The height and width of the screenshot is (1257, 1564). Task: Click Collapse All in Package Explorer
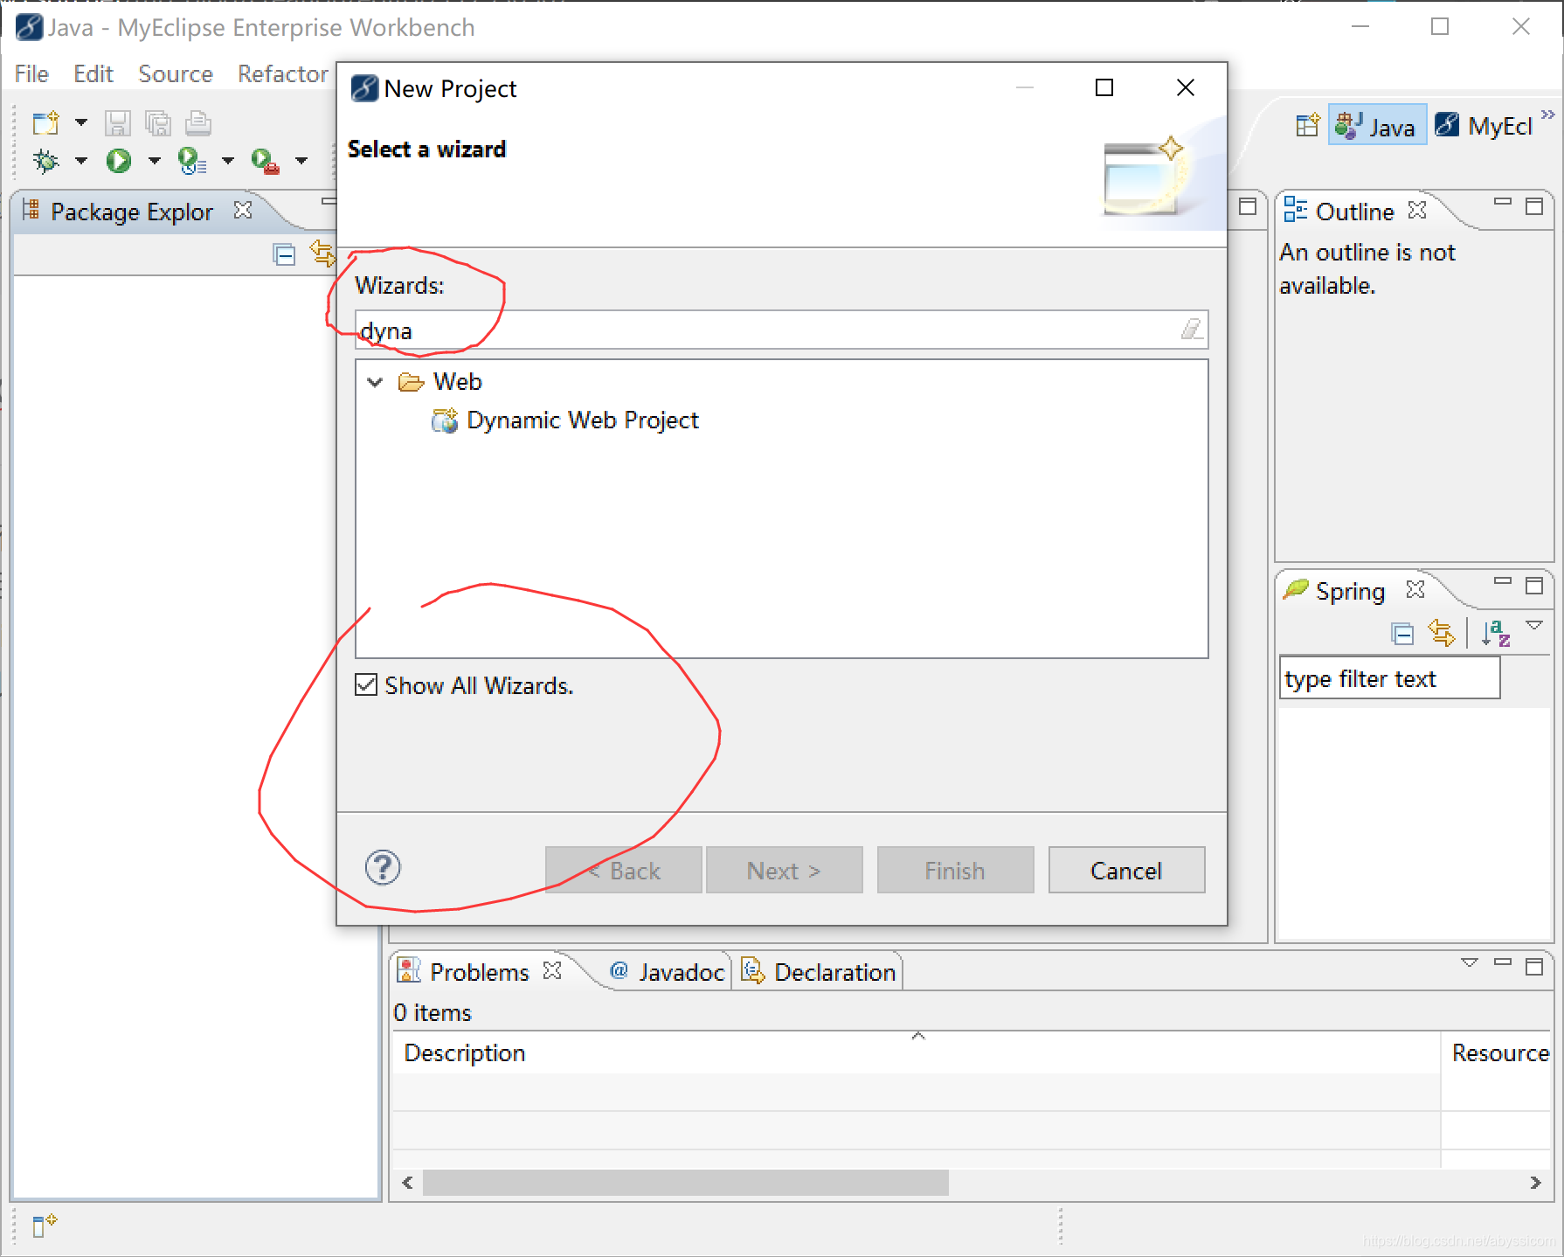285,254
